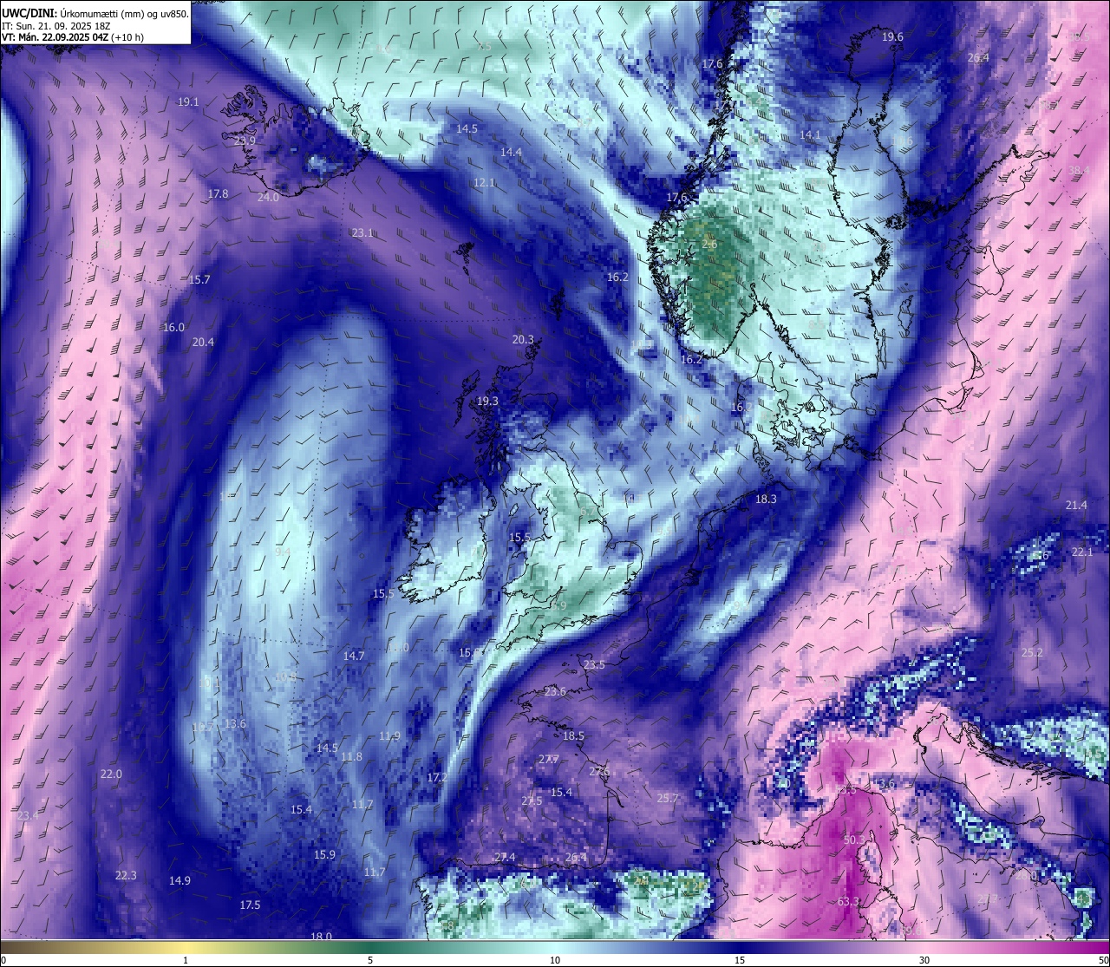Click the 23.1 map value

362,232
